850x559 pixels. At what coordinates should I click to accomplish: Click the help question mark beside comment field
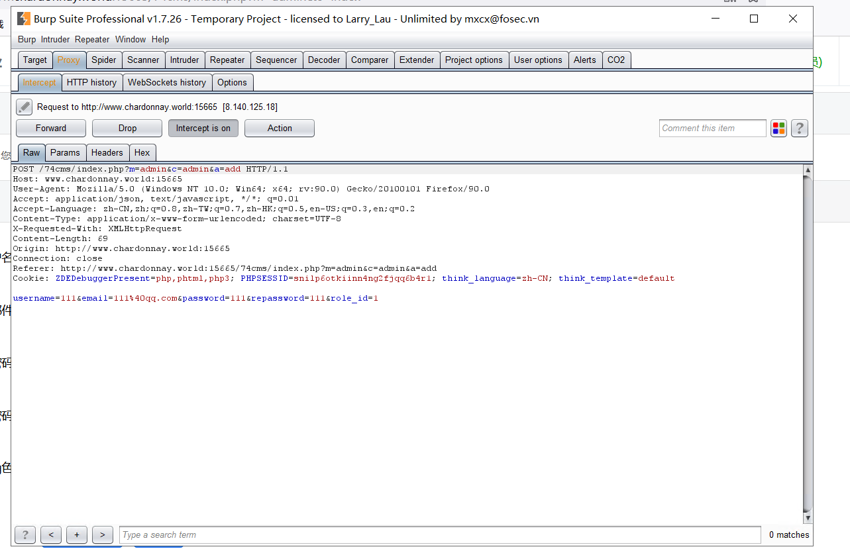coord(800,128)
